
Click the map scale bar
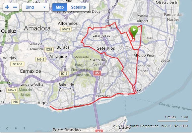tap(173, 121)
